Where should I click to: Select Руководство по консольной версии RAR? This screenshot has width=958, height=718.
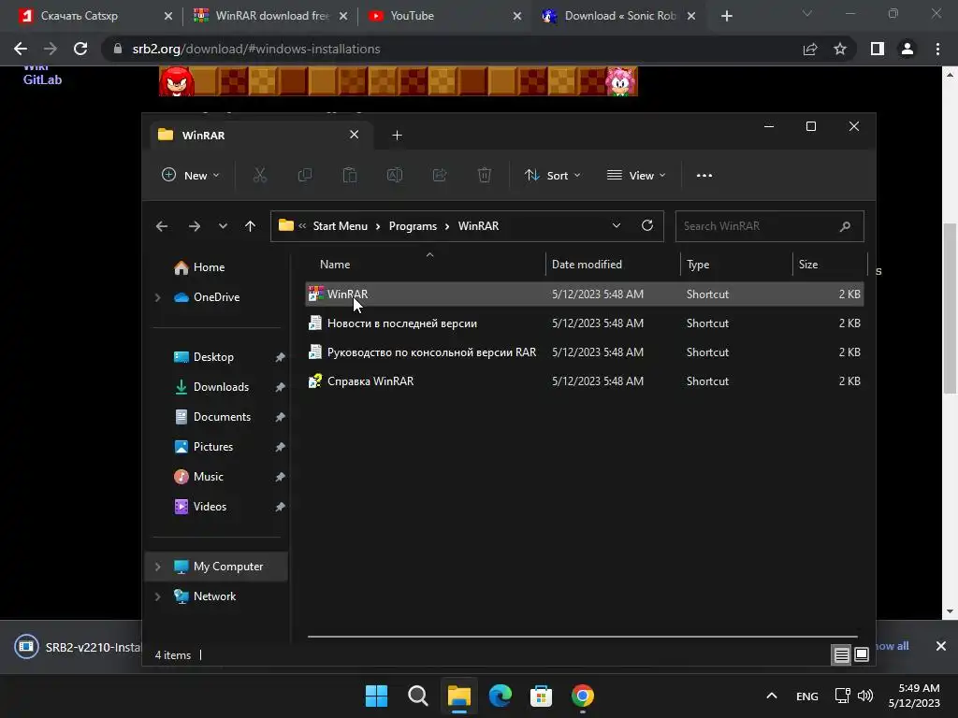584,352
